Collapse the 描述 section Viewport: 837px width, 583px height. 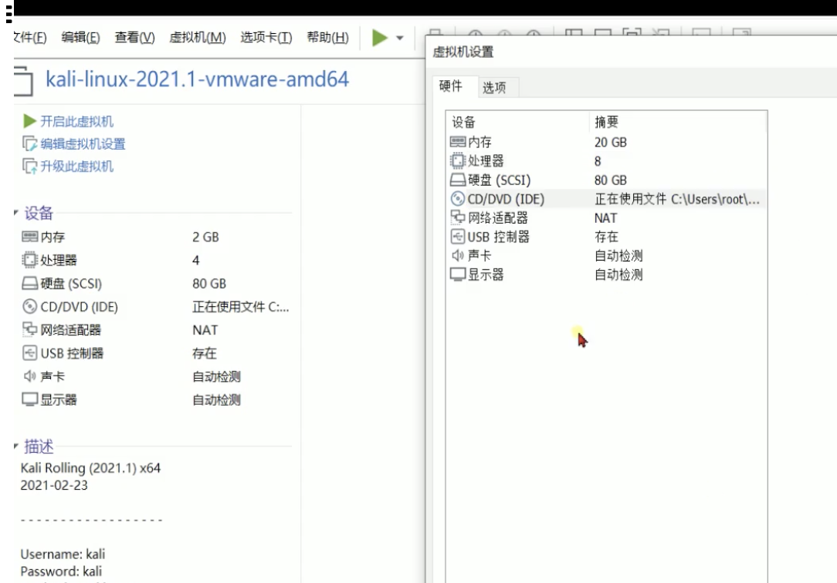pos(16,446)
